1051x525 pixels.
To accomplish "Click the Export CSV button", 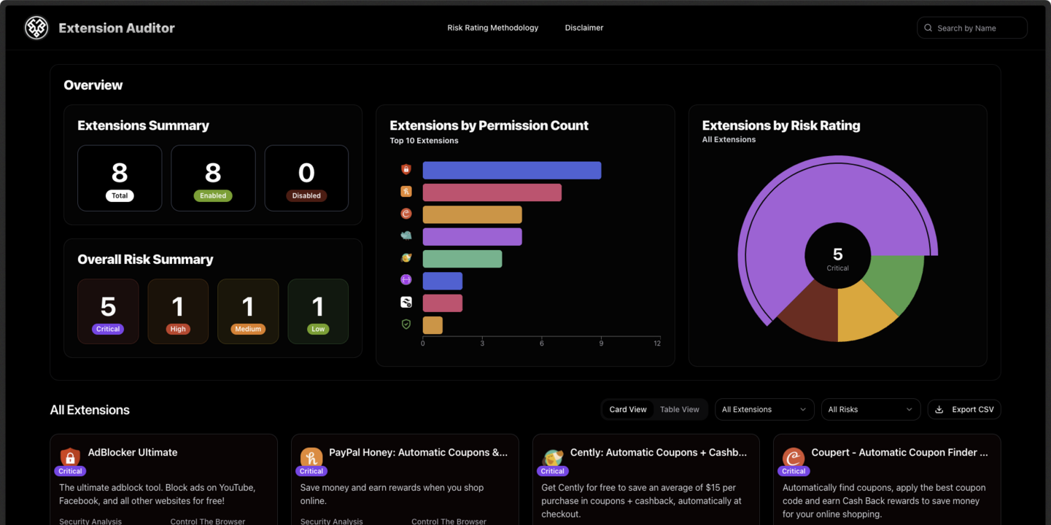I will (x=964, y=409).
